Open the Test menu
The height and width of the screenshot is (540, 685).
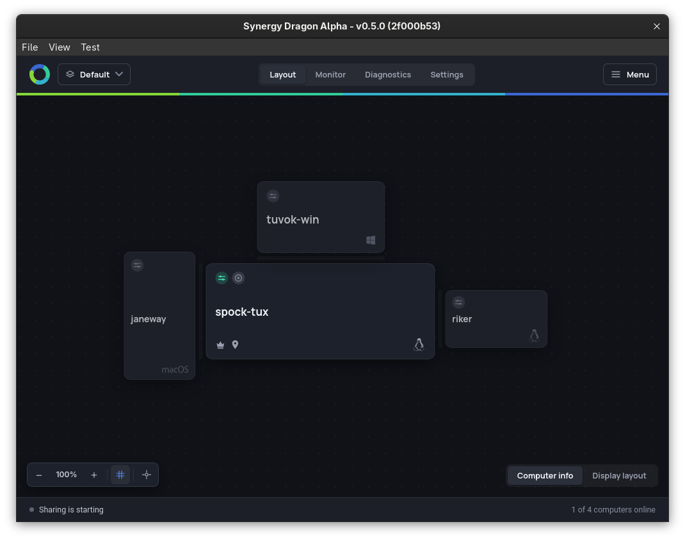[90, 47]
